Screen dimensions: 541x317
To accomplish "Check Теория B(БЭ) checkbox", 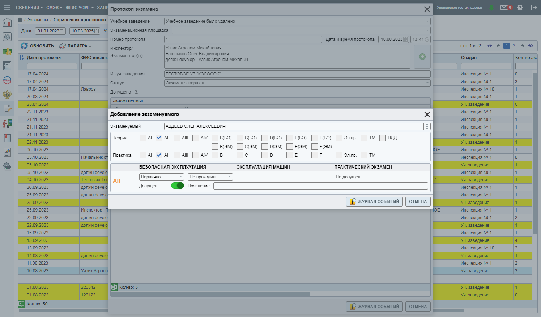I will (215, 138).
